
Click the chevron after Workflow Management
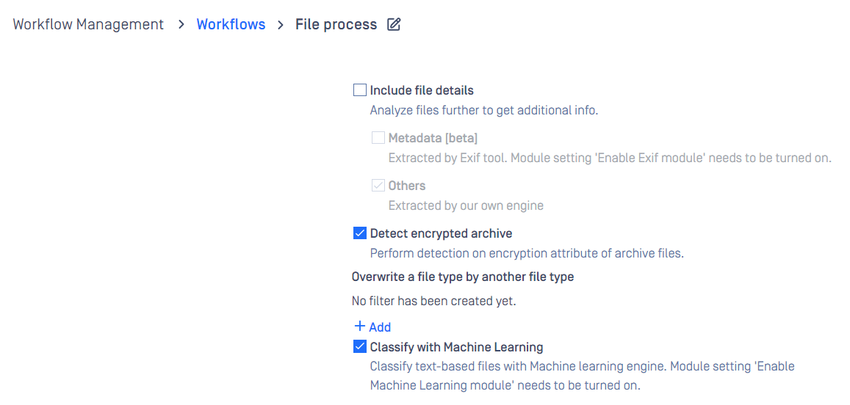(x=181, y=25)
